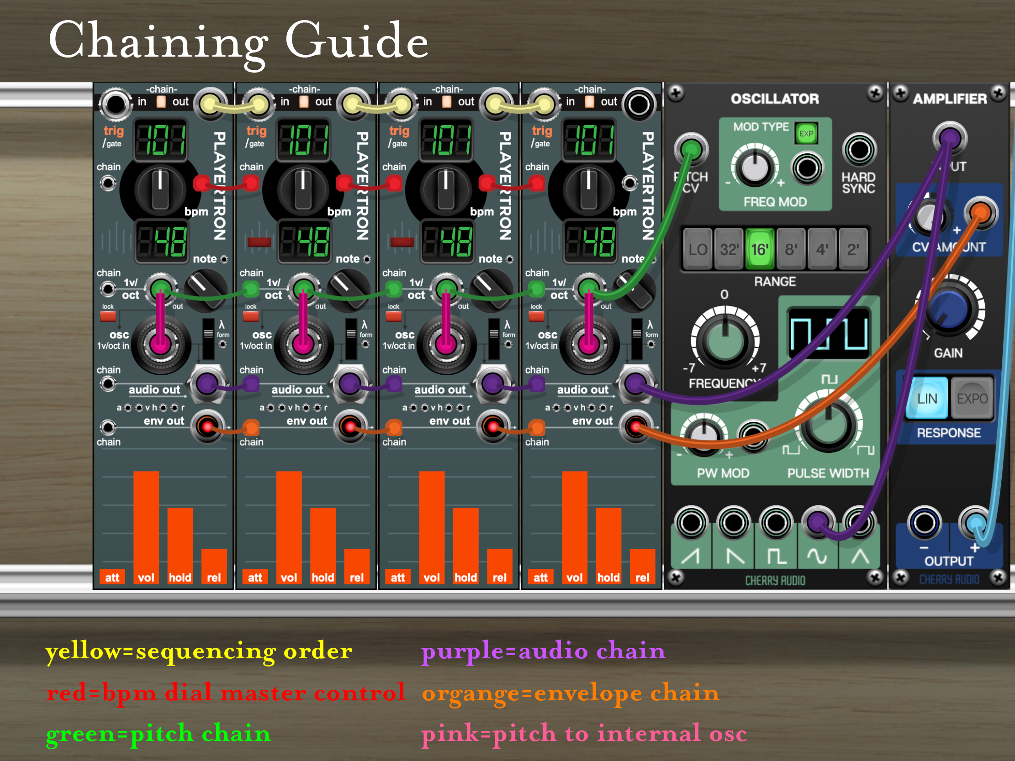Click 1v/oct chain jack on first Playertron
The width and height of the screenshot is (1015, 761).
click(x=108, y=289)
